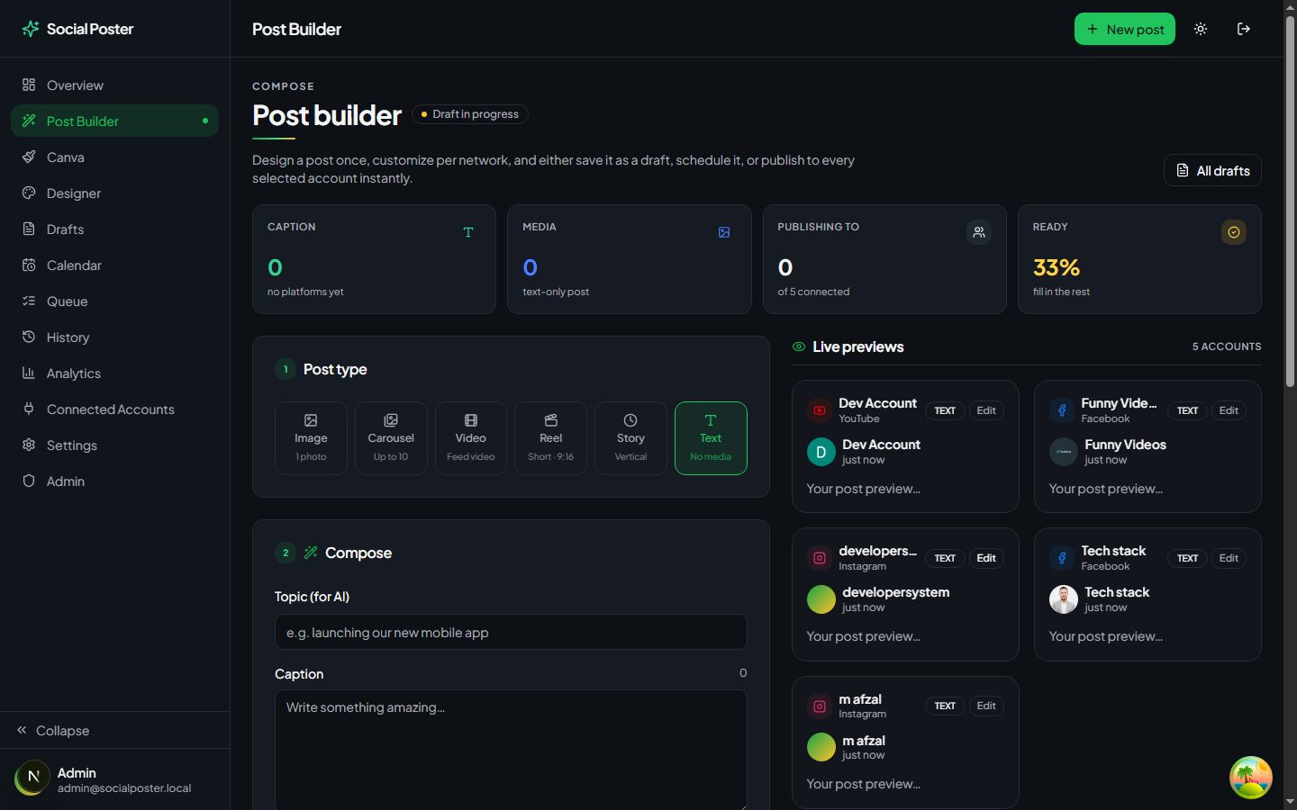The width and height of the screenshot is (1297, 810).
Task: Click the Social Poster logo icon
Action: 31,29
